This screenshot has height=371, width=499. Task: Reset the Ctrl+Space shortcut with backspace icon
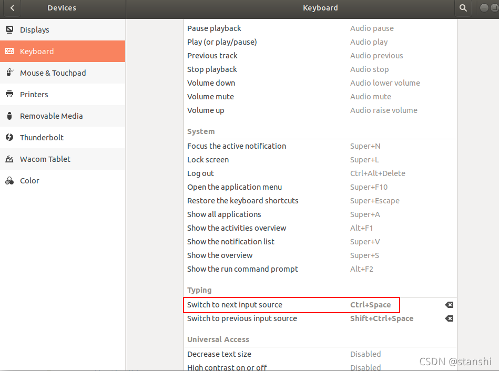tap(449, 305)
